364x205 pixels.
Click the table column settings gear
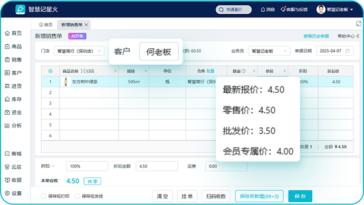coord(50,71)
